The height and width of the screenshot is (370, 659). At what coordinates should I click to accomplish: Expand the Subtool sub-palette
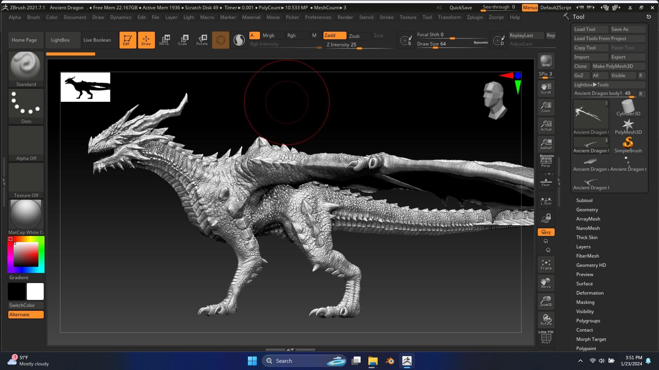click(584, 200)
